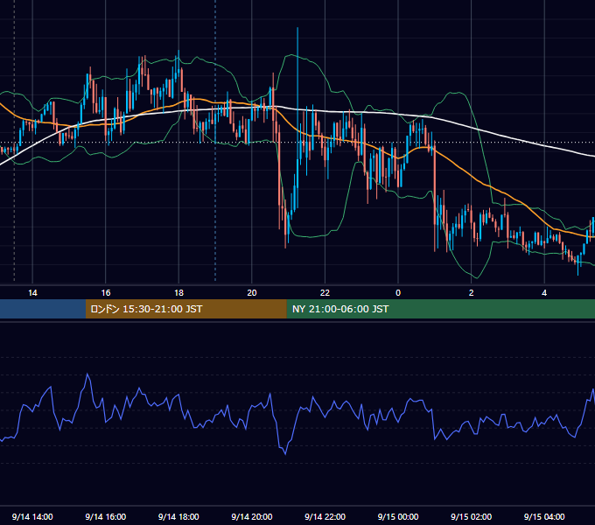Click the 14 hour label on price chart axis

point(32,293)
